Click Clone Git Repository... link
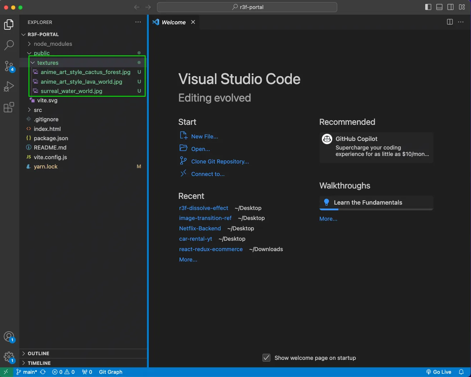 coord(220,161)
